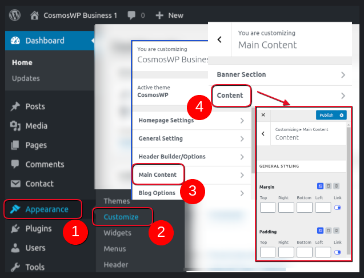This screenshot has height=278, width=364.
Task: Open publish settings gear icon
Action: (342, 115)
